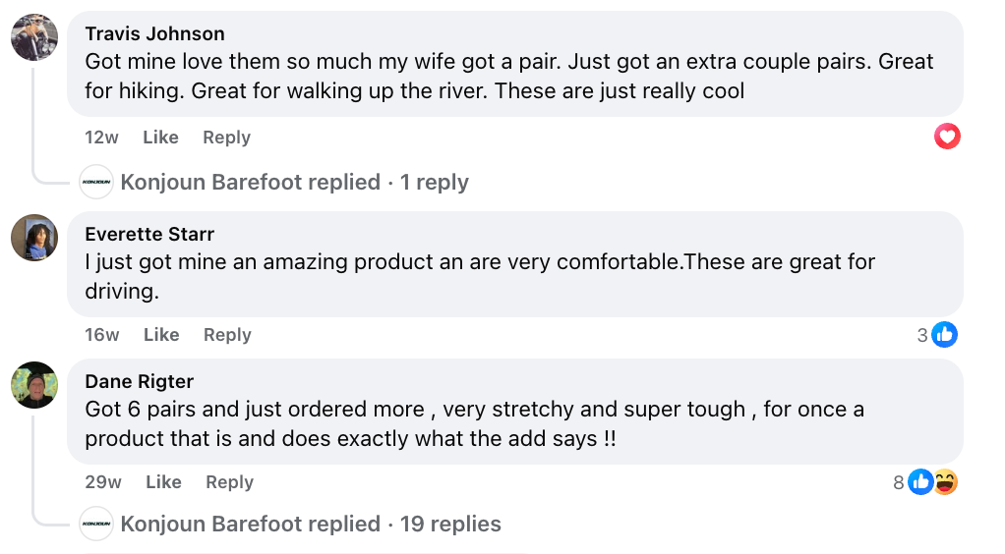
Task: Reply to Dane Rigter's comment
Action: (x=229, y=482)
